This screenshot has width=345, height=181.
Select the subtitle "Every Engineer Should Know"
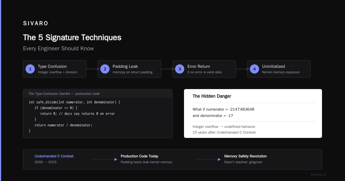58,49
